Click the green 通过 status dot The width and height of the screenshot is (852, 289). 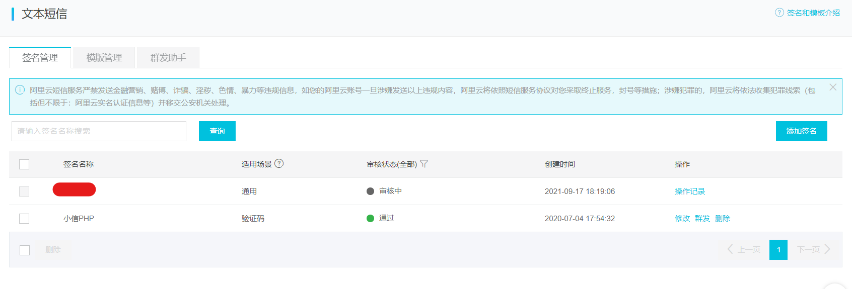370,218
